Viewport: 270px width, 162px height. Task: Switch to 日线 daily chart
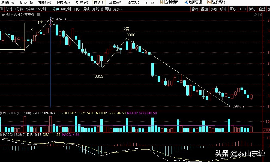click(x=77, y=9)
